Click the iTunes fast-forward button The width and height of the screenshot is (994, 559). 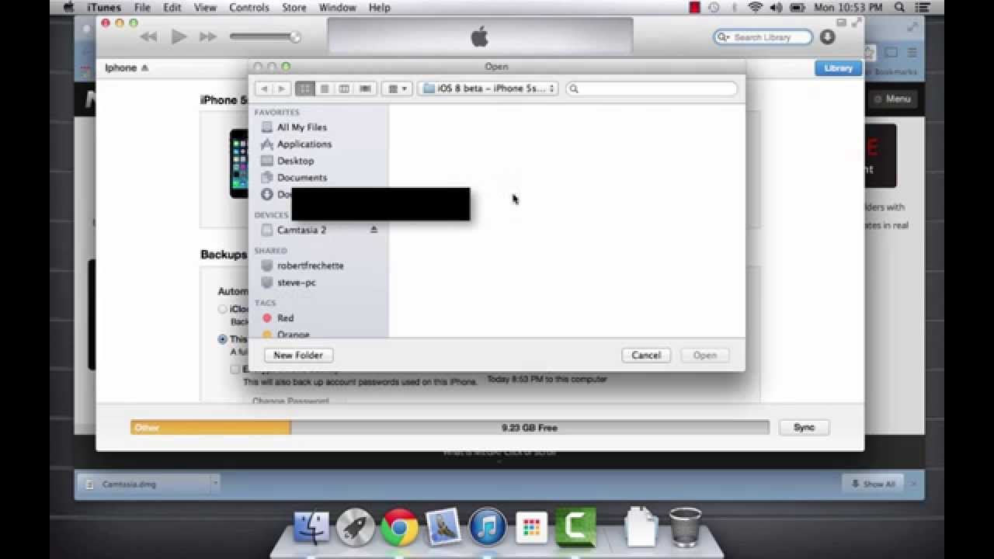[x=207, y=37]
